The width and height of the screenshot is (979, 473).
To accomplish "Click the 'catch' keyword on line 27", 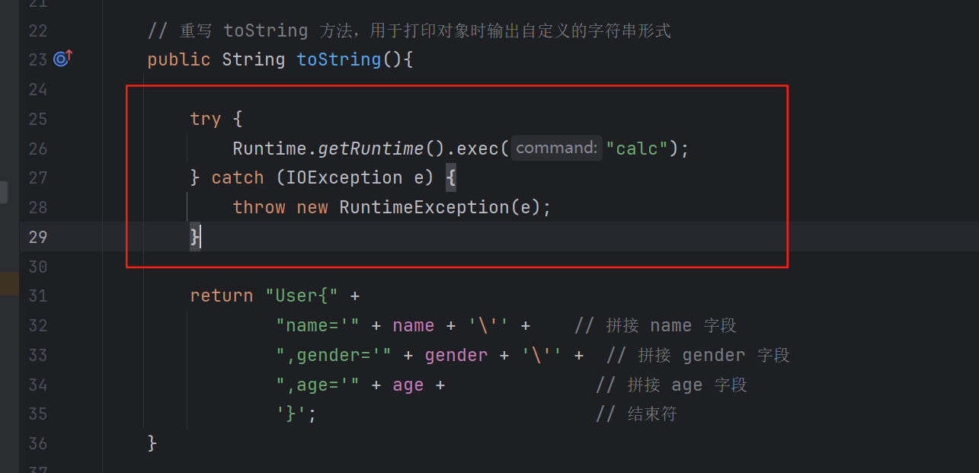I will [x=238, y=177].
